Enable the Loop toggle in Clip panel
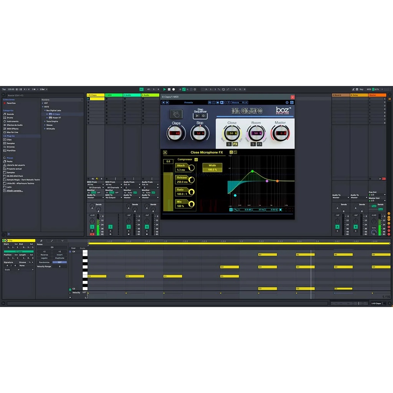 coord(18,251)
